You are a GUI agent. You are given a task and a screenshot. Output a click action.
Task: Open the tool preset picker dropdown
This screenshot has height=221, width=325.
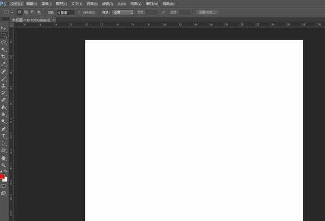7,12
